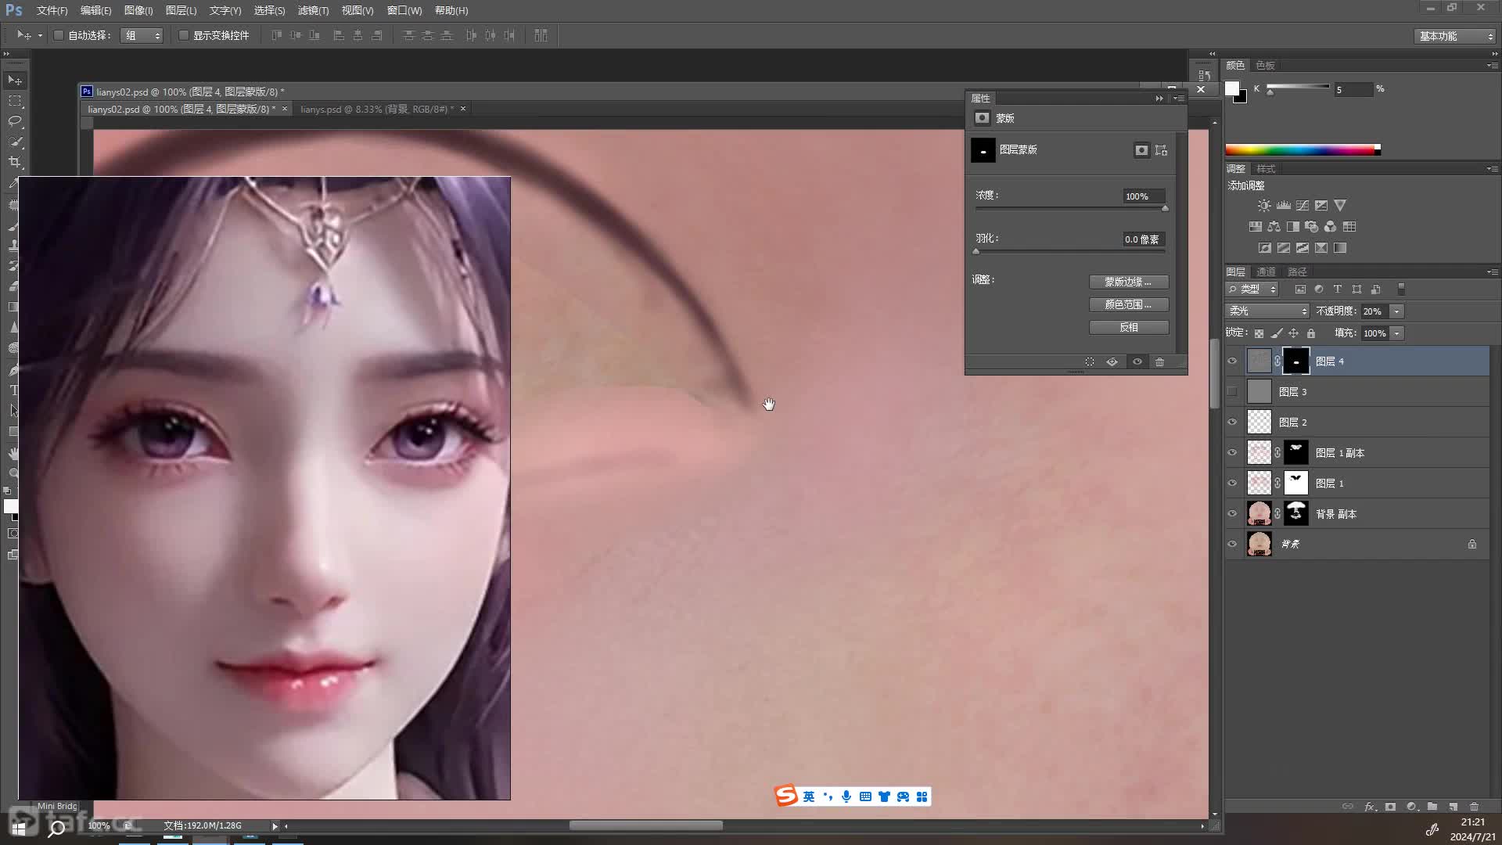Select the Lasso tool
Viewport: 1502px width, 845px height.
tap(15, 121)
